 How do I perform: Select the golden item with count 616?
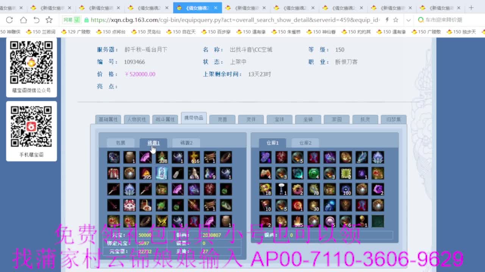pos(194,157)
